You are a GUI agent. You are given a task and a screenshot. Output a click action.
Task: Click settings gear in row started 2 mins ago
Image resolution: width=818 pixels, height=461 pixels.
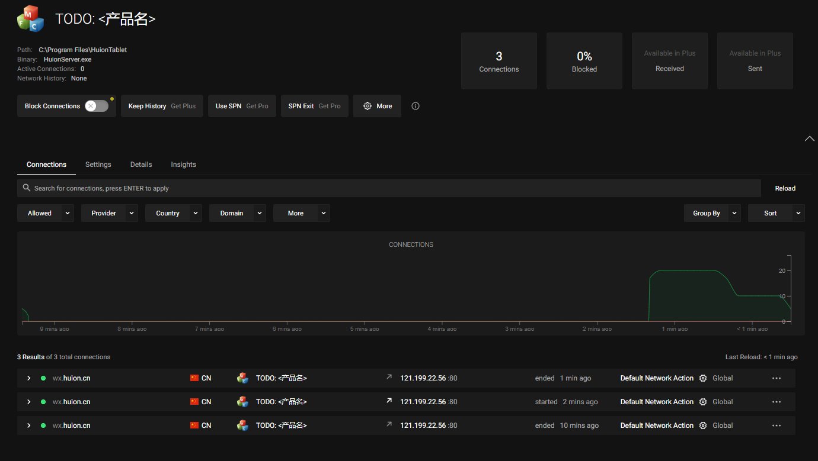[703, 402]
